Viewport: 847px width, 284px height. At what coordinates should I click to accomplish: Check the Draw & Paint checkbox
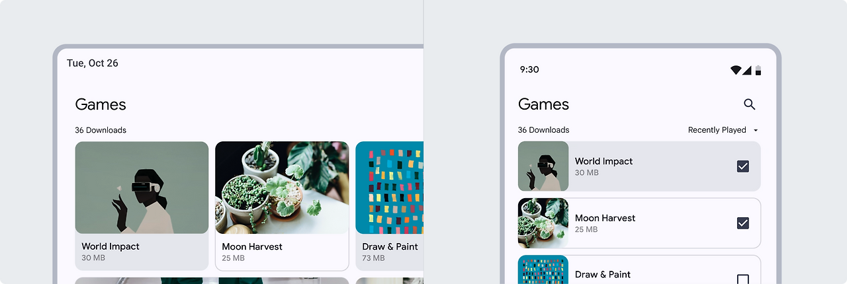tap(743, 279)
